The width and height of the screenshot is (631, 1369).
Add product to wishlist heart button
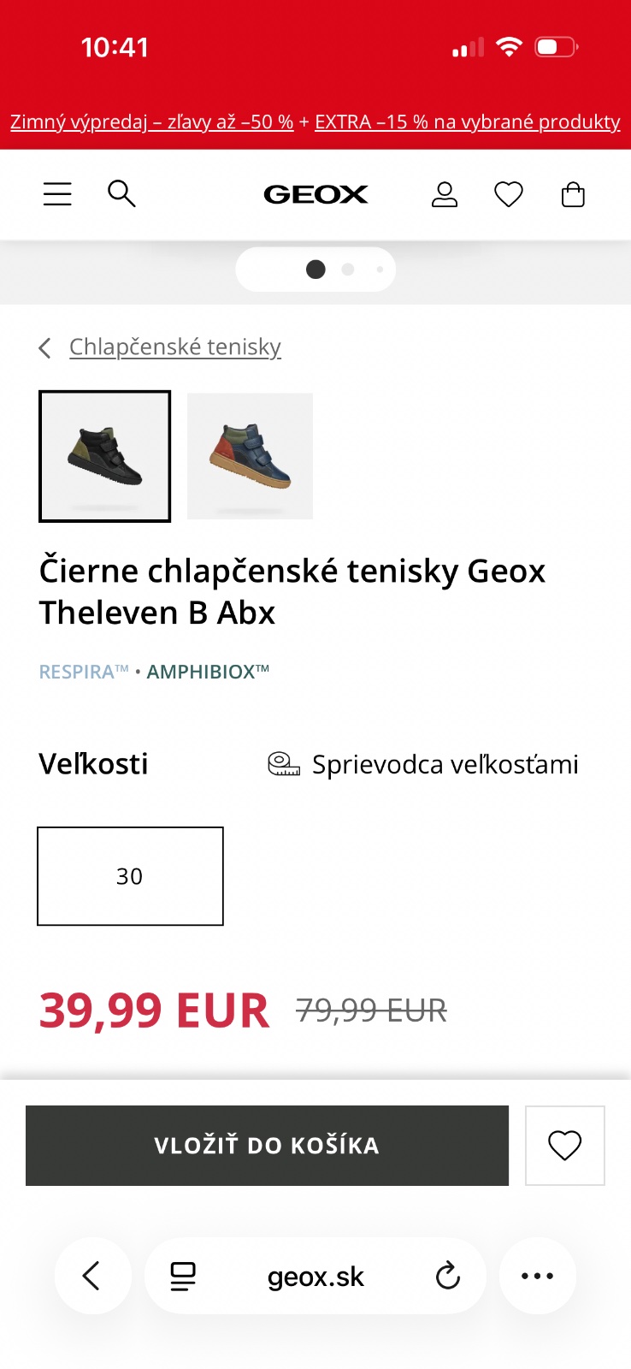[x=564, y=1145]
